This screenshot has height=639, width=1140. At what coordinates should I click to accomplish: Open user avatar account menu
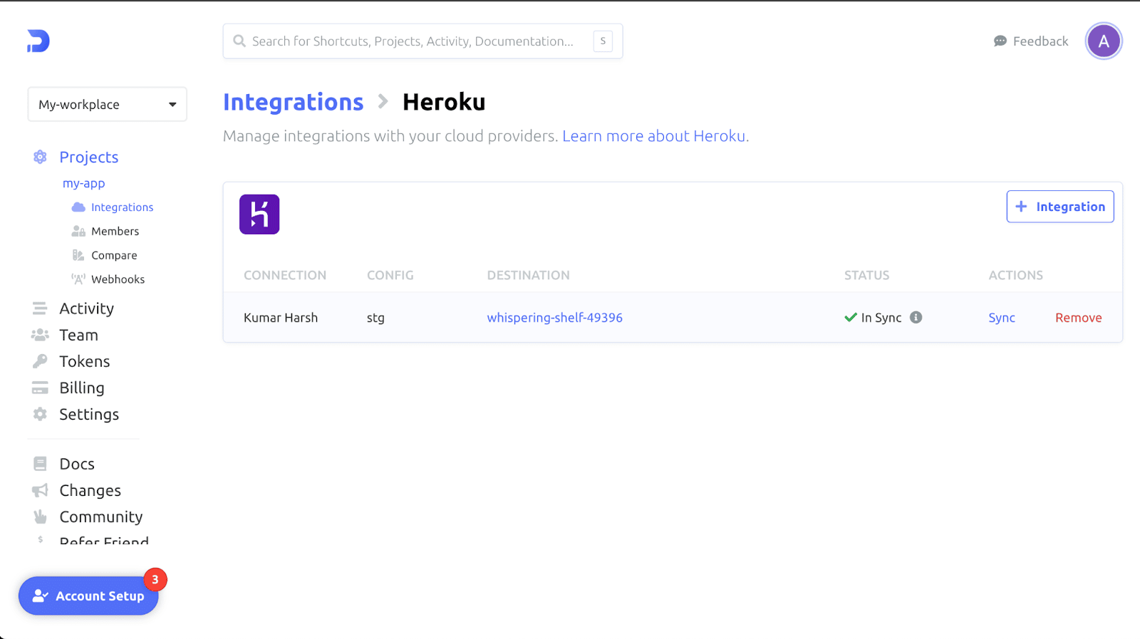pyautogui.click(x=1103, y=41)
